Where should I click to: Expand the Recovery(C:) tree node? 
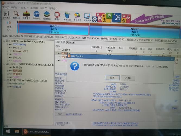tap(7, 51)
